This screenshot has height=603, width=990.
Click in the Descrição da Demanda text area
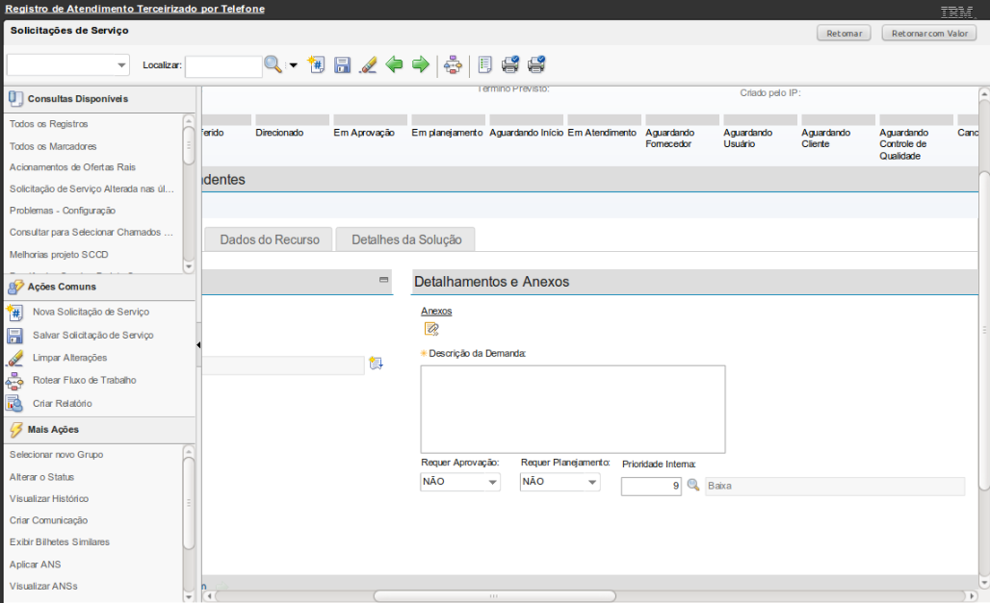click(573, 409)
